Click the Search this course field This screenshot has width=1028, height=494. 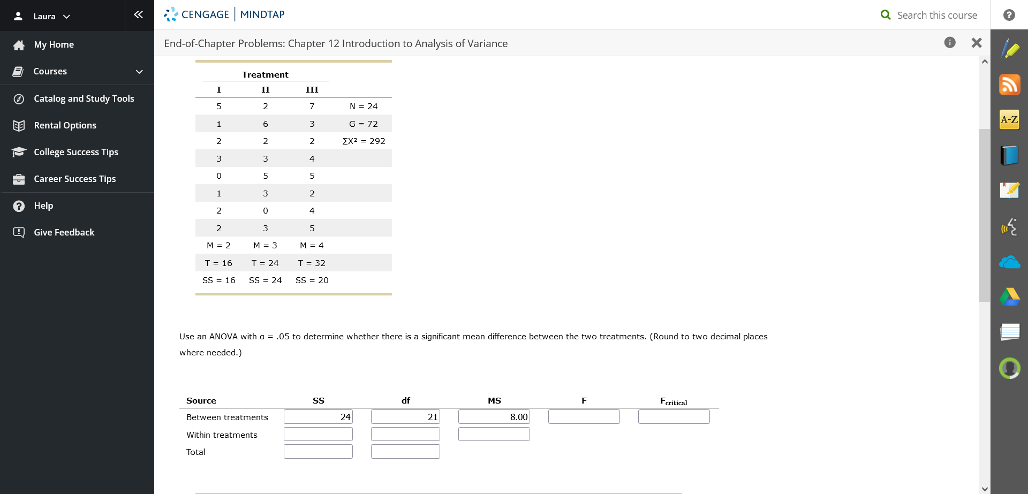937,15
